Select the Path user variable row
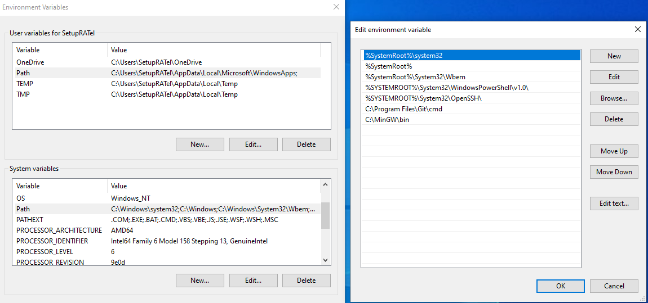 (x=167, y=73)
